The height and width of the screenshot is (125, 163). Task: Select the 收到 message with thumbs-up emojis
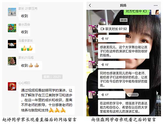[x=30, y=65]
